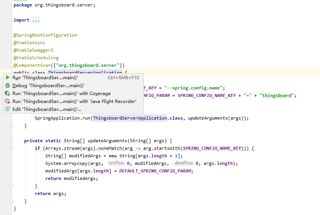Click fold end marker above 'return args;'
Viewport: 320px width, 215px height.
click(x=11, y=186)
